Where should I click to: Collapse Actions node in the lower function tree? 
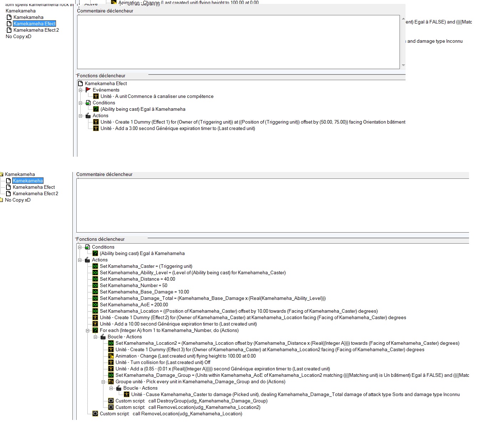[x=80, y=260]
